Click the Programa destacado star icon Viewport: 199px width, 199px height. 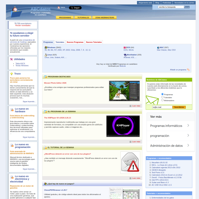click(45, 77)
